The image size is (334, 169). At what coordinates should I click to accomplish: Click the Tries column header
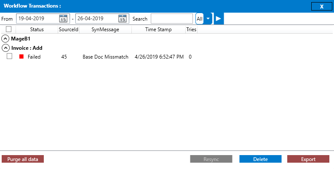click(191, 30)
